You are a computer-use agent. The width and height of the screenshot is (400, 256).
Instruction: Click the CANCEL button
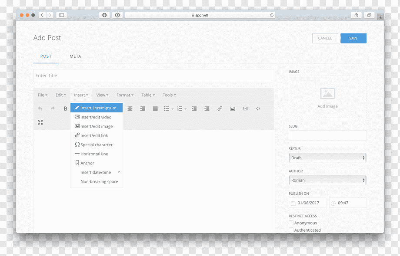325,38
